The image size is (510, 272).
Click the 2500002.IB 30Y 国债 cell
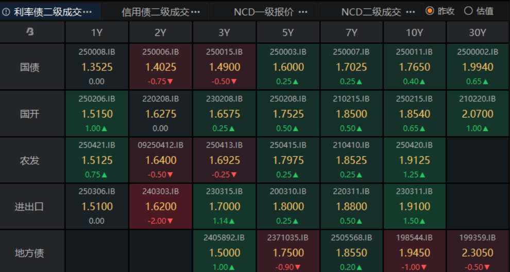(478, 67)
